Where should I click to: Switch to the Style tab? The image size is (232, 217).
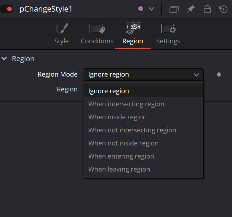coord(62,34)
